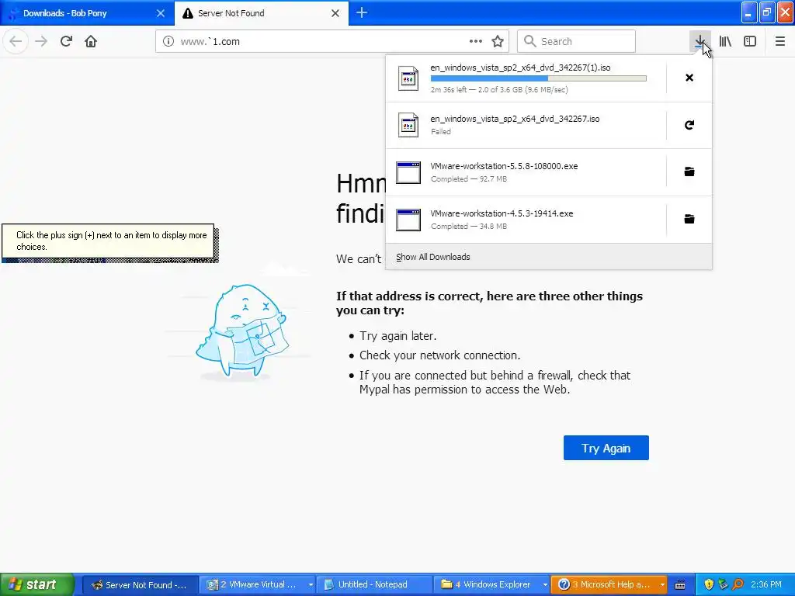Image resolution: width=795 pixels, height=596 pixels.
Task: Click the magnifier tray icon
Action: 738,584
